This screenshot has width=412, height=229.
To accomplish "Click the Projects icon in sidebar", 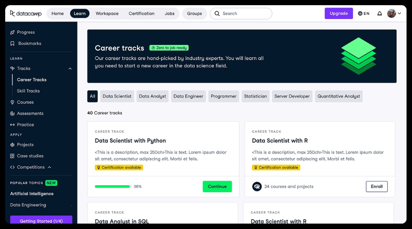I will pos(12,145).
